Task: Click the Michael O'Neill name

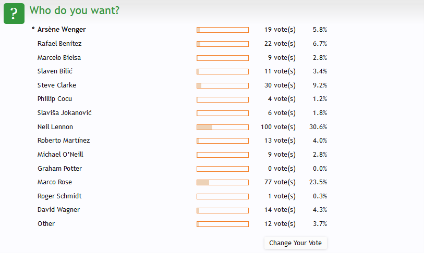Action: [60, 155]
